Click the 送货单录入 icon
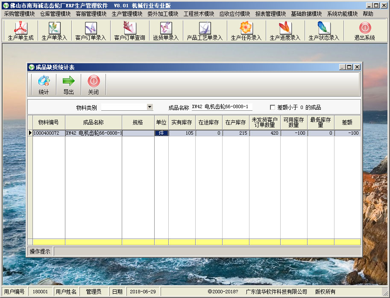The image size is (390, 298). click(x=166, y=30)
